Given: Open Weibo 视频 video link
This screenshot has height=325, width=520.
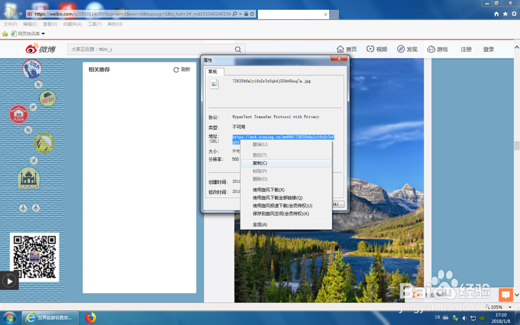Looking at the screenshot, I should (376, 49).
